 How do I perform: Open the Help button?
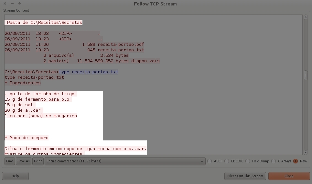click(x=15, y=176)
